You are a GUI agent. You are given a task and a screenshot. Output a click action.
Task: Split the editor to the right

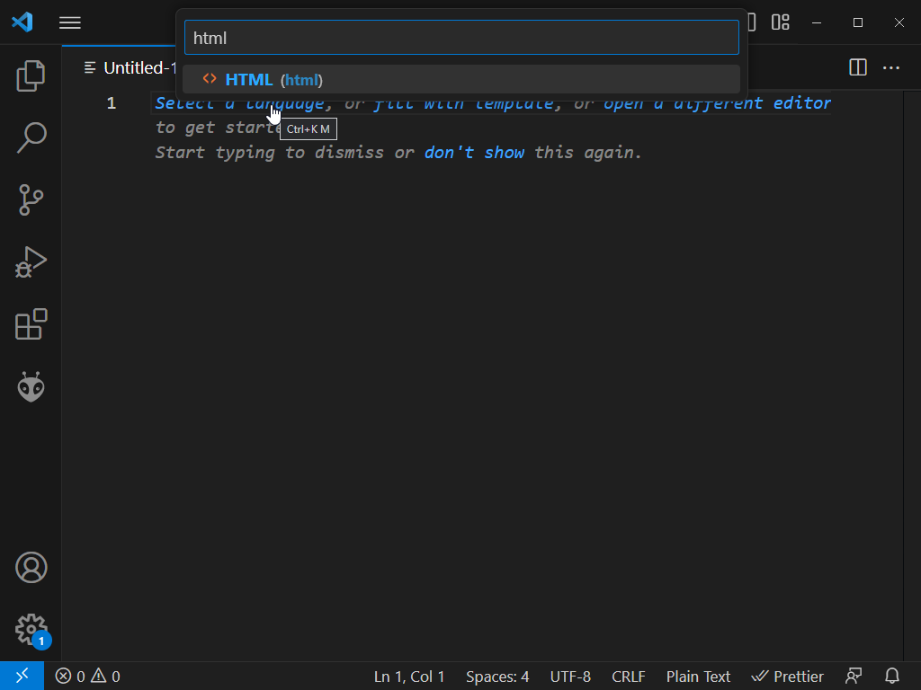click(858, 67)
